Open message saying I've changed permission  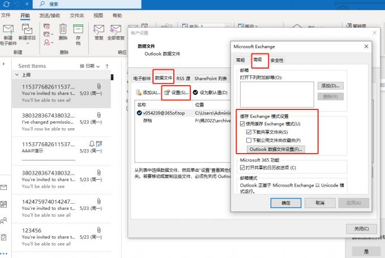pos(61,122)
